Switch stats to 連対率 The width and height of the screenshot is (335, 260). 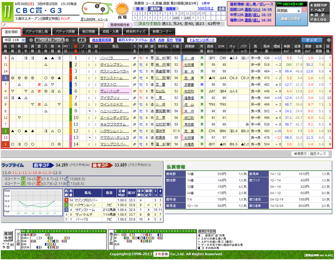[155, 8]
